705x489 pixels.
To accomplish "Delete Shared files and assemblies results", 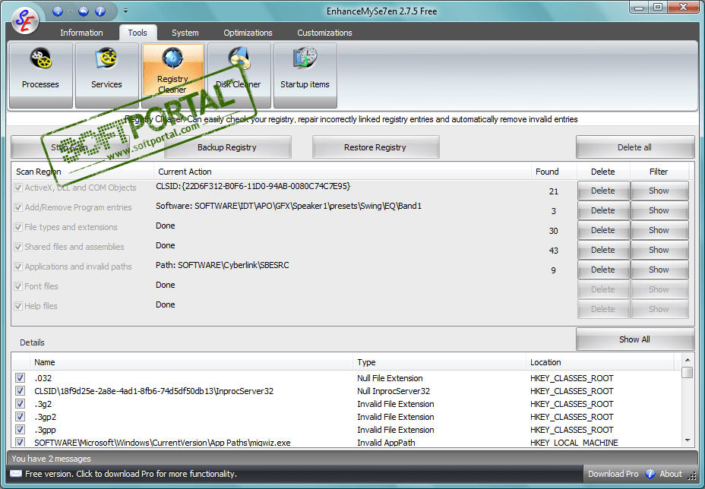I will coord(603,250).
